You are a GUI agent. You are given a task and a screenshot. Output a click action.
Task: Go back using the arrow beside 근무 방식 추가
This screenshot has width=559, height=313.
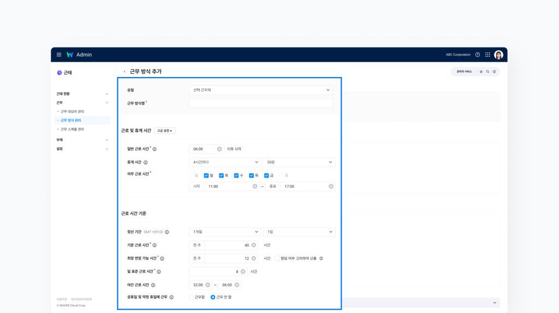124,72
